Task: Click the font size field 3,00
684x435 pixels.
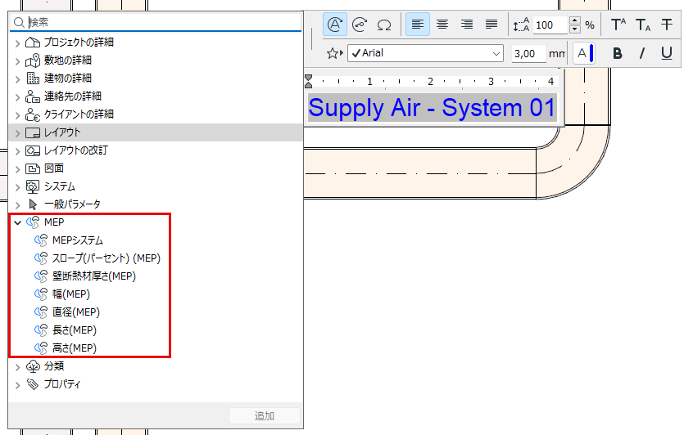Action: (528, 54)
